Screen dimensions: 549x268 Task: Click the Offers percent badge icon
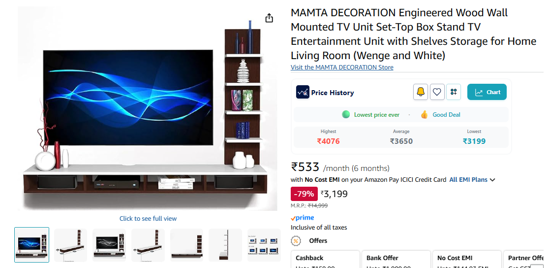(296, 241)
